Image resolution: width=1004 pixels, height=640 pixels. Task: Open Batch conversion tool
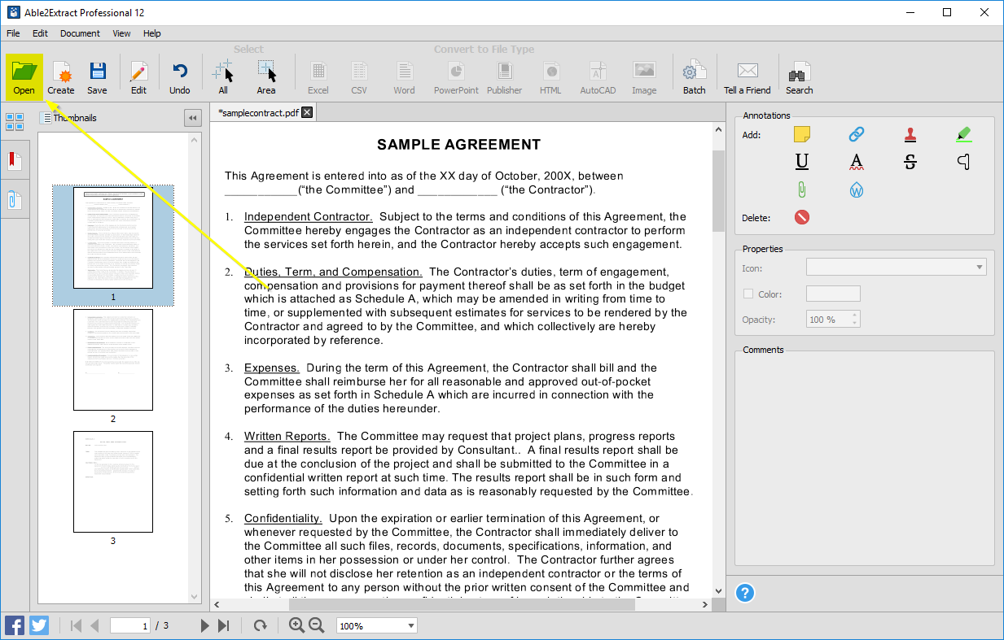pyautogui.click(x=695, y=77)
